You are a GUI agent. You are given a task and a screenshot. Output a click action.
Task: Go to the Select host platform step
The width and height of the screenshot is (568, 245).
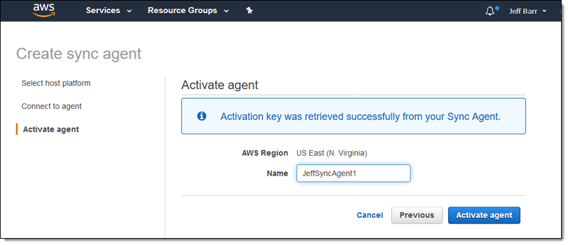click(56, 83)
